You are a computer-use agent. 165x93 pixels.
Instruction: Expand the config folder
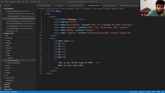8,41
